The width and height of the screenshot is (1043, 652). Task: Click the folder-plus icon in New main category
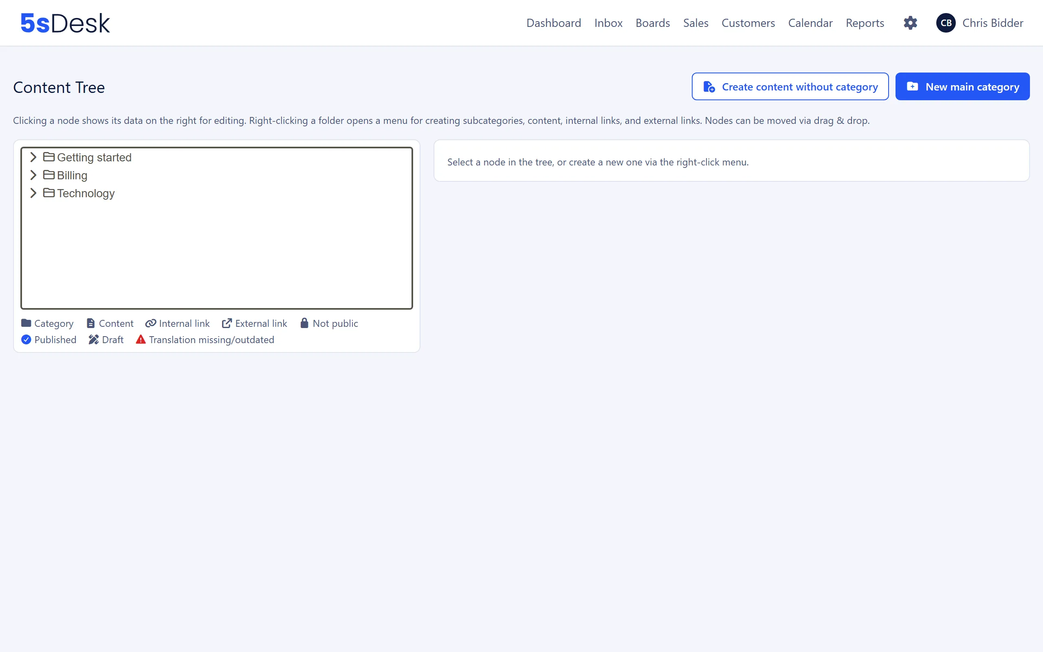pos(912,86)
